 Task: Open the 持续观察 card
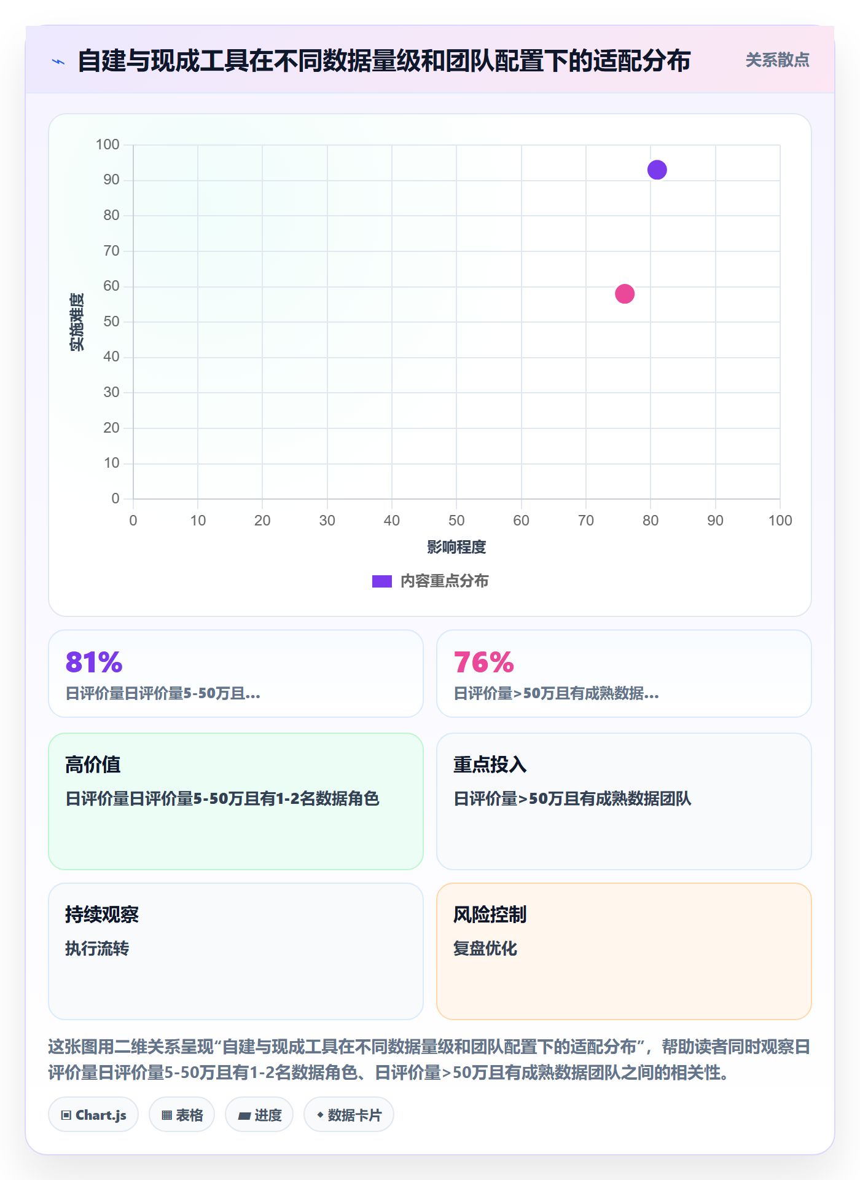click(236, 951)
